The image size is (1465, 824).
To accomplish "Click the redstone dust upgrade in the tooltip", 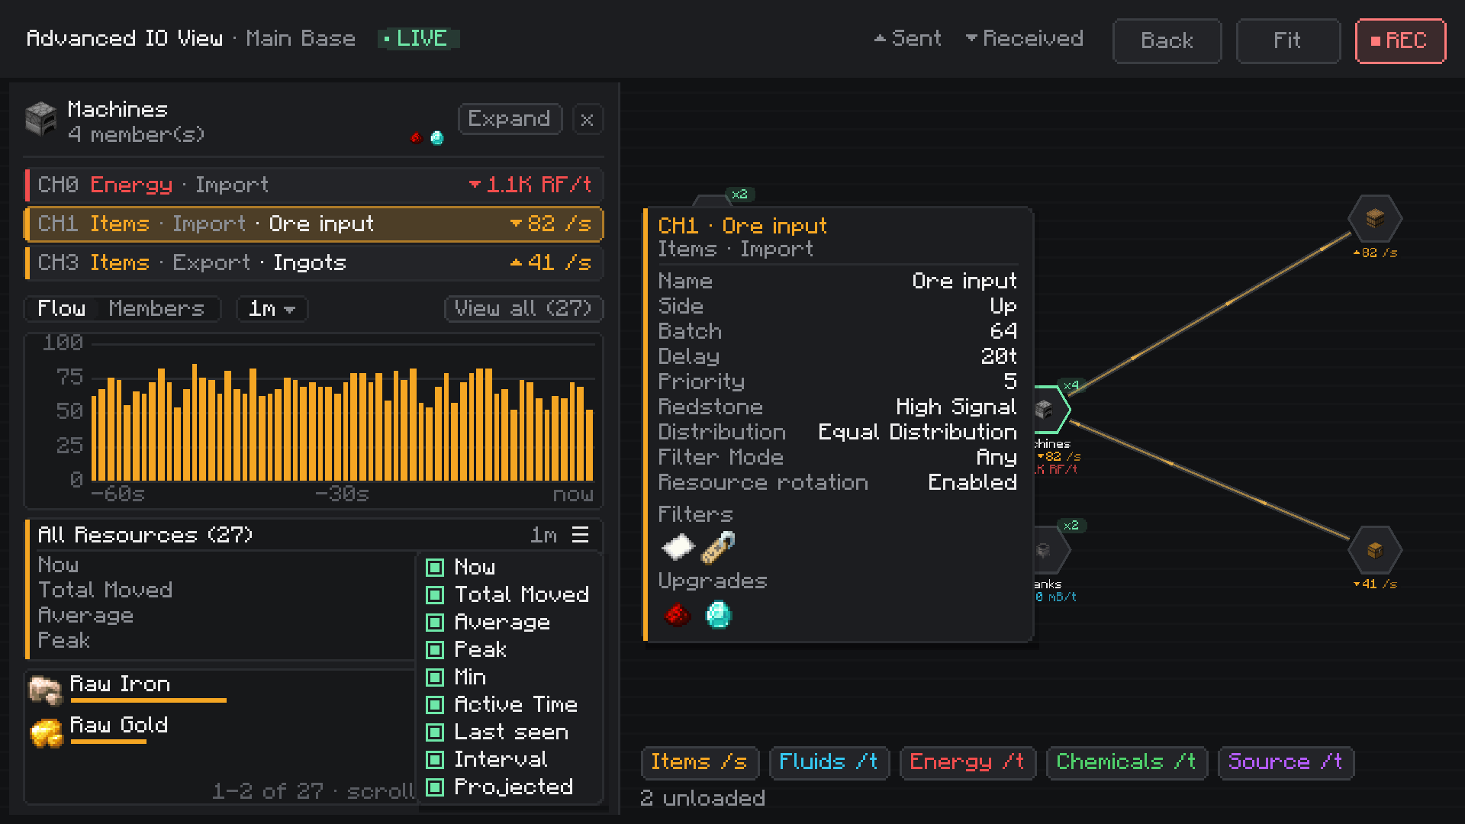I will pos(678,614).
